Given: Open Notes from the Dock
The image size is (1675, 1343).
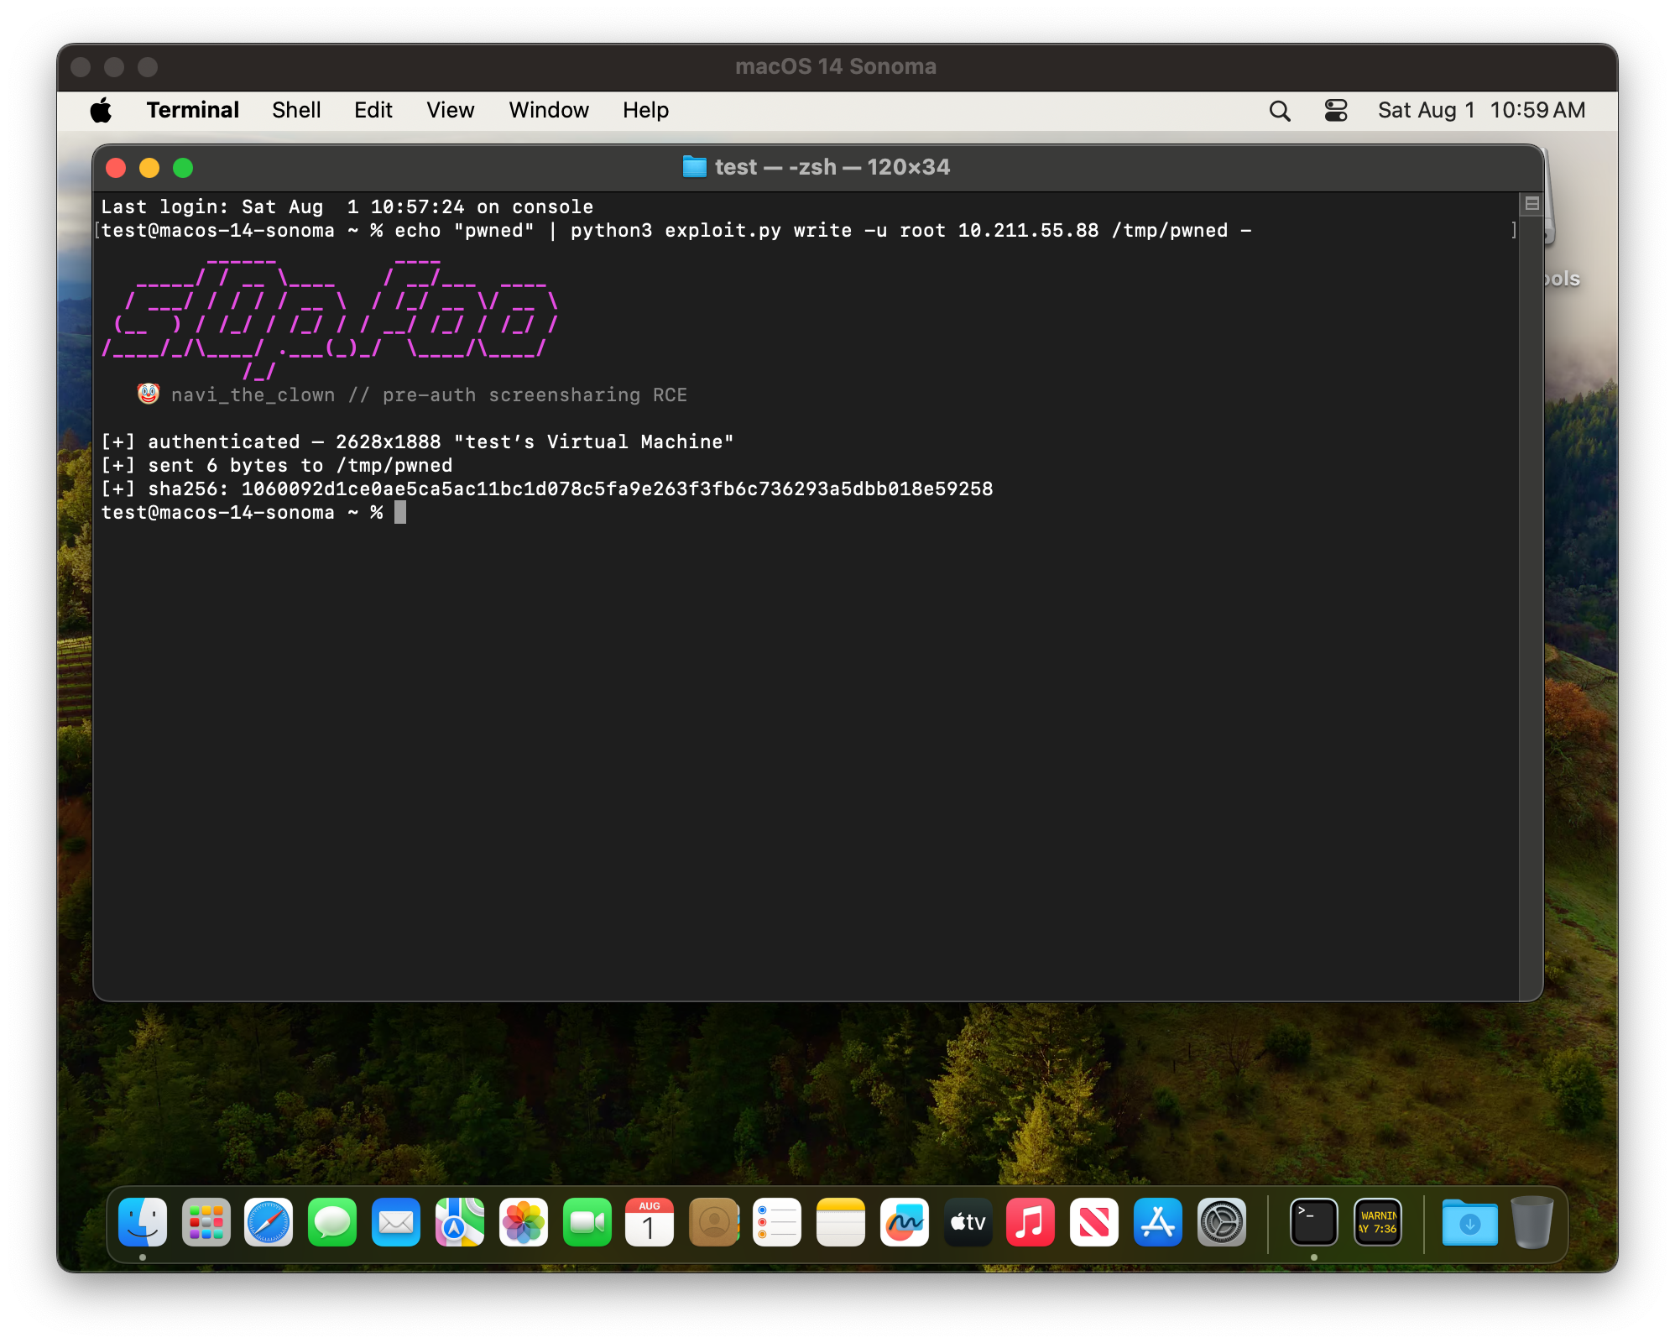Looking at the screenshot, I should tap(841, 1222).
